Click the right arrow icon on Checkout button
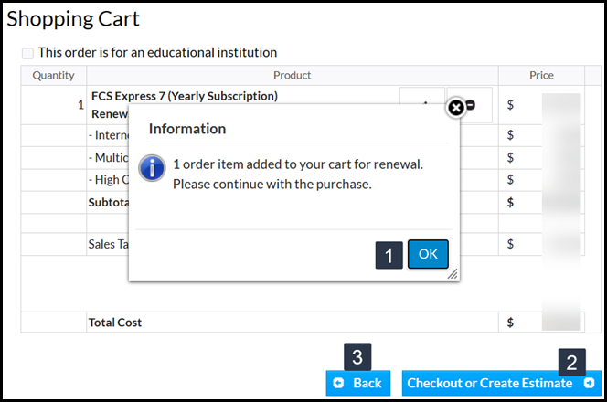The image size is (607, 402). tap(589, 383)
